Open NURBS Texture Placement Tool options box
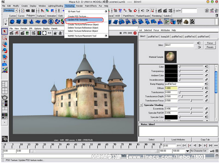 (106, 36)
